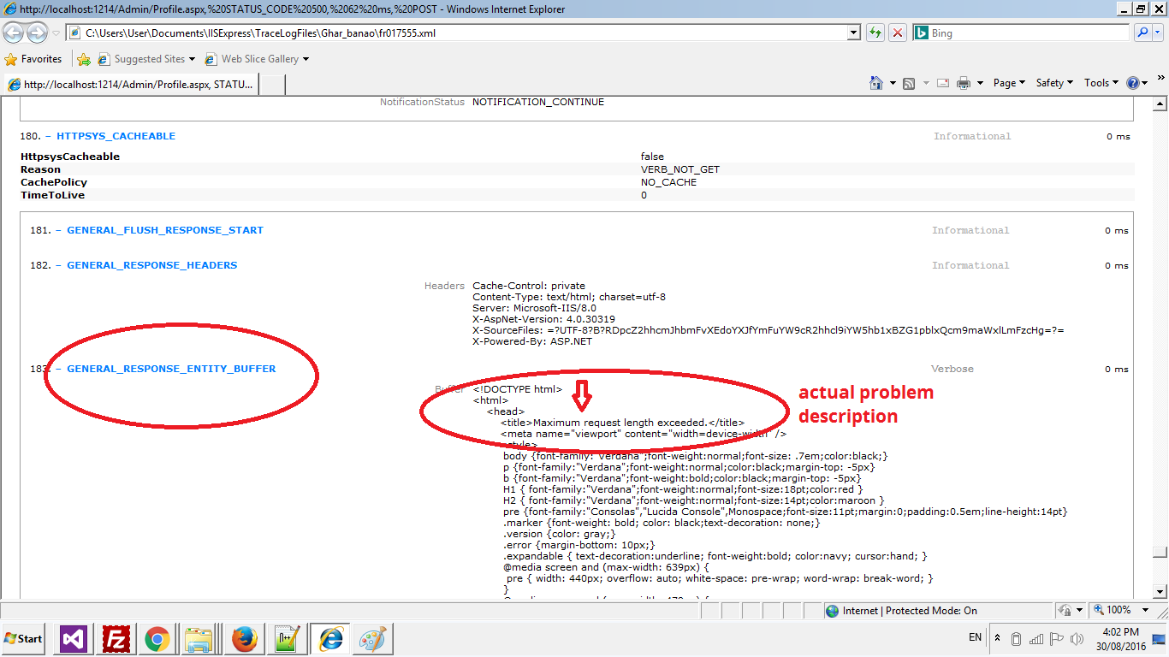Open the Help question mark icon
Image resolution: width=1169 pixels, height=657 pixels.
tap(1133, 83)
